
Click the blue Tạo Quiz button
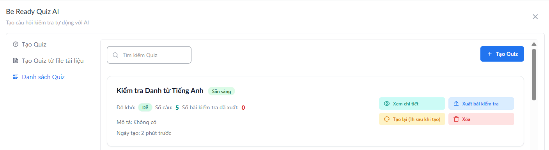click(x=502, y=54)
